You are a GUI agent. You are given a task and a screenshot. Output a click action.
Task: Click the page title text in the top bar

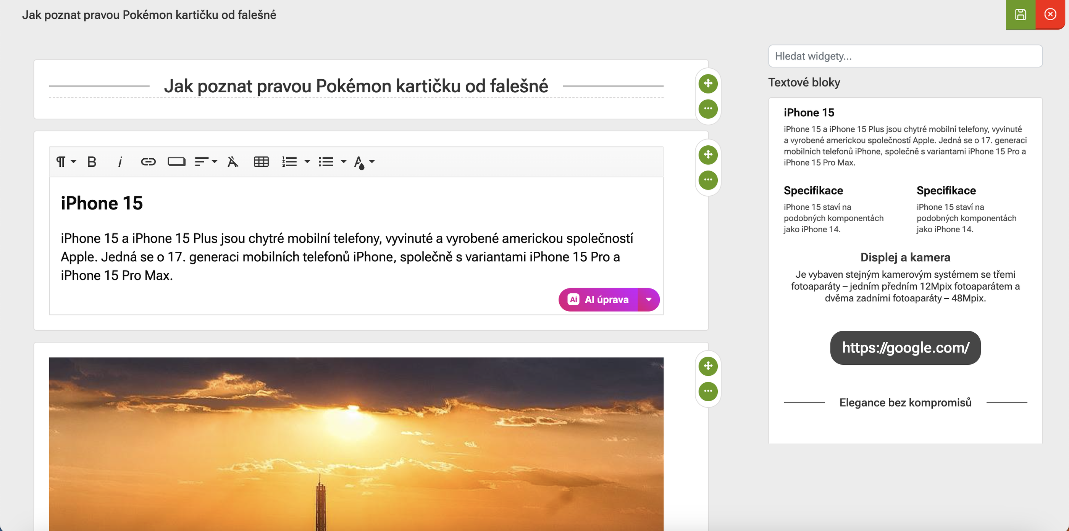[149, 15]
